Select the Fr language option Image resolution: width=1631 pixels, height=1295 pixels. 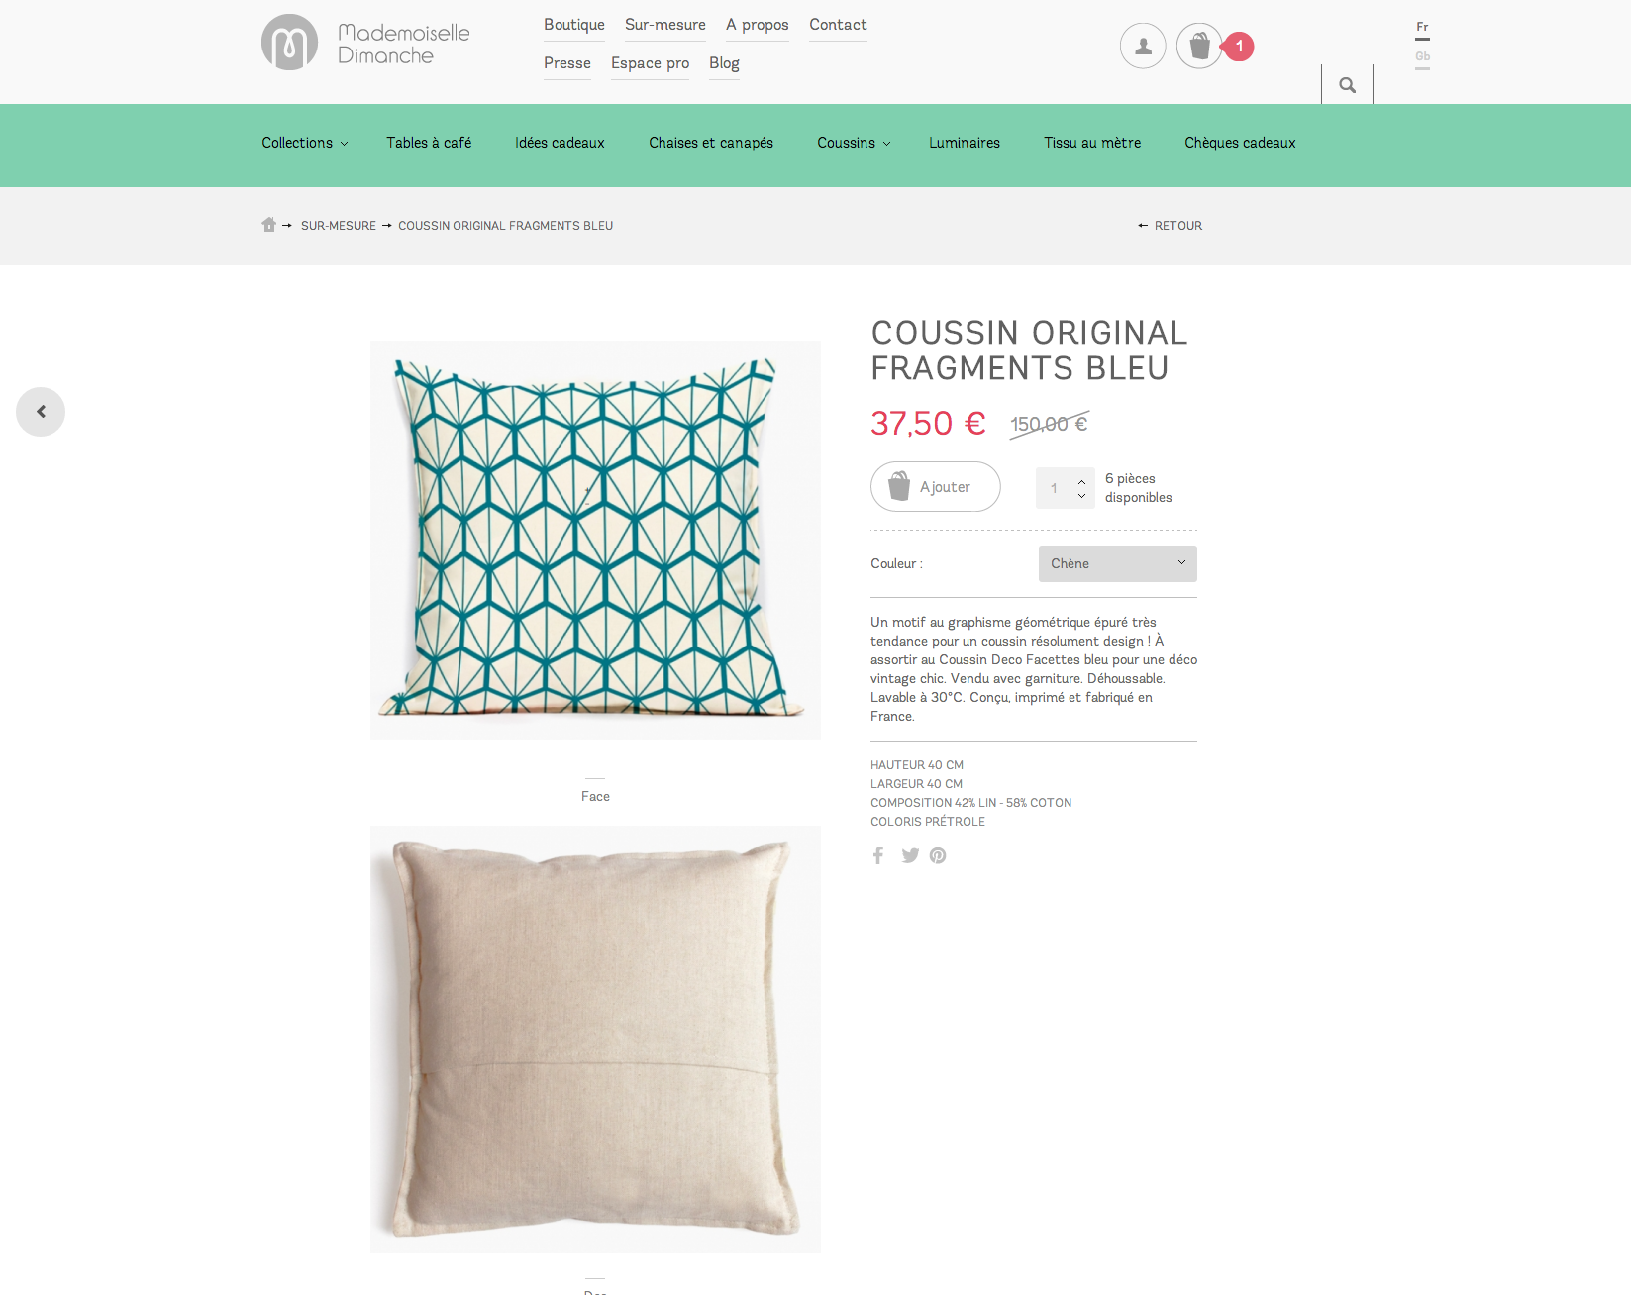pos(1422,28)
